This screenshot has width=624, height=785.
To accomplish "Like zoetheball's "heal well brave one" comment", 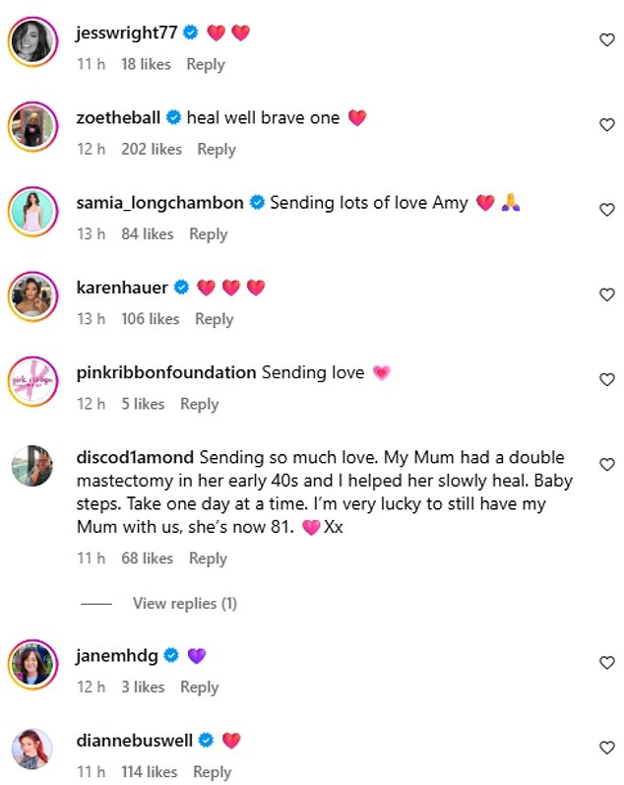I will 607,125.
